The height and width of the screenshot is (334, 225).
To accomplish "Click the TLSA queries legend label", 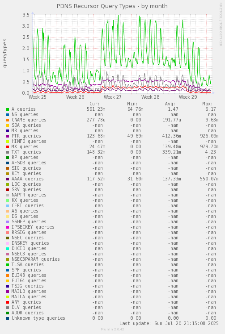I will click(28, 264).
